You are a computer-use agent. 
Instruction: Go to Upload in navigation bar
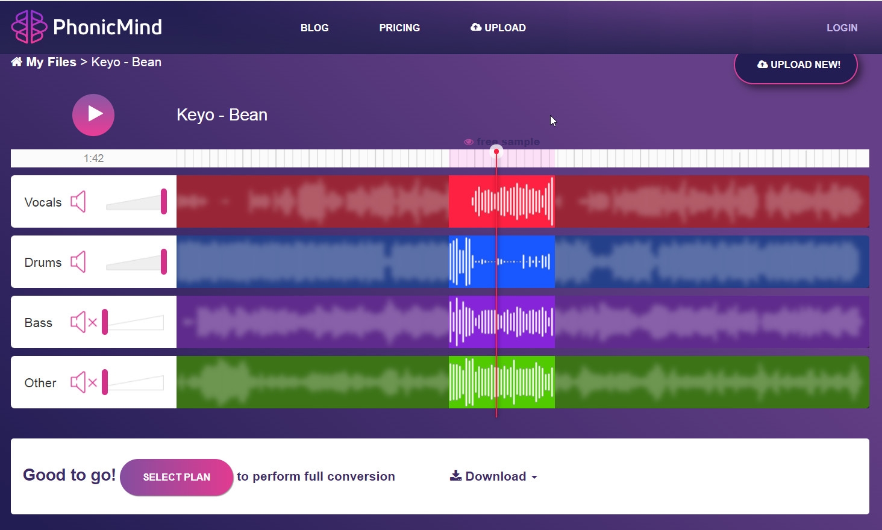(498, 28)
